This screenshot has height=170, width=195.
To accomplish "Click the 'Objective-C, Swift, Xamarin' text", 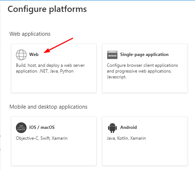I will pos(42,138).
